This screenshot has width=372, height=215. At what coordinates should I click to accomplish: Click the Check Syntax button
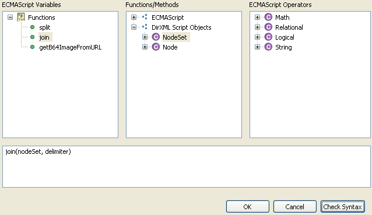point(343,207)
